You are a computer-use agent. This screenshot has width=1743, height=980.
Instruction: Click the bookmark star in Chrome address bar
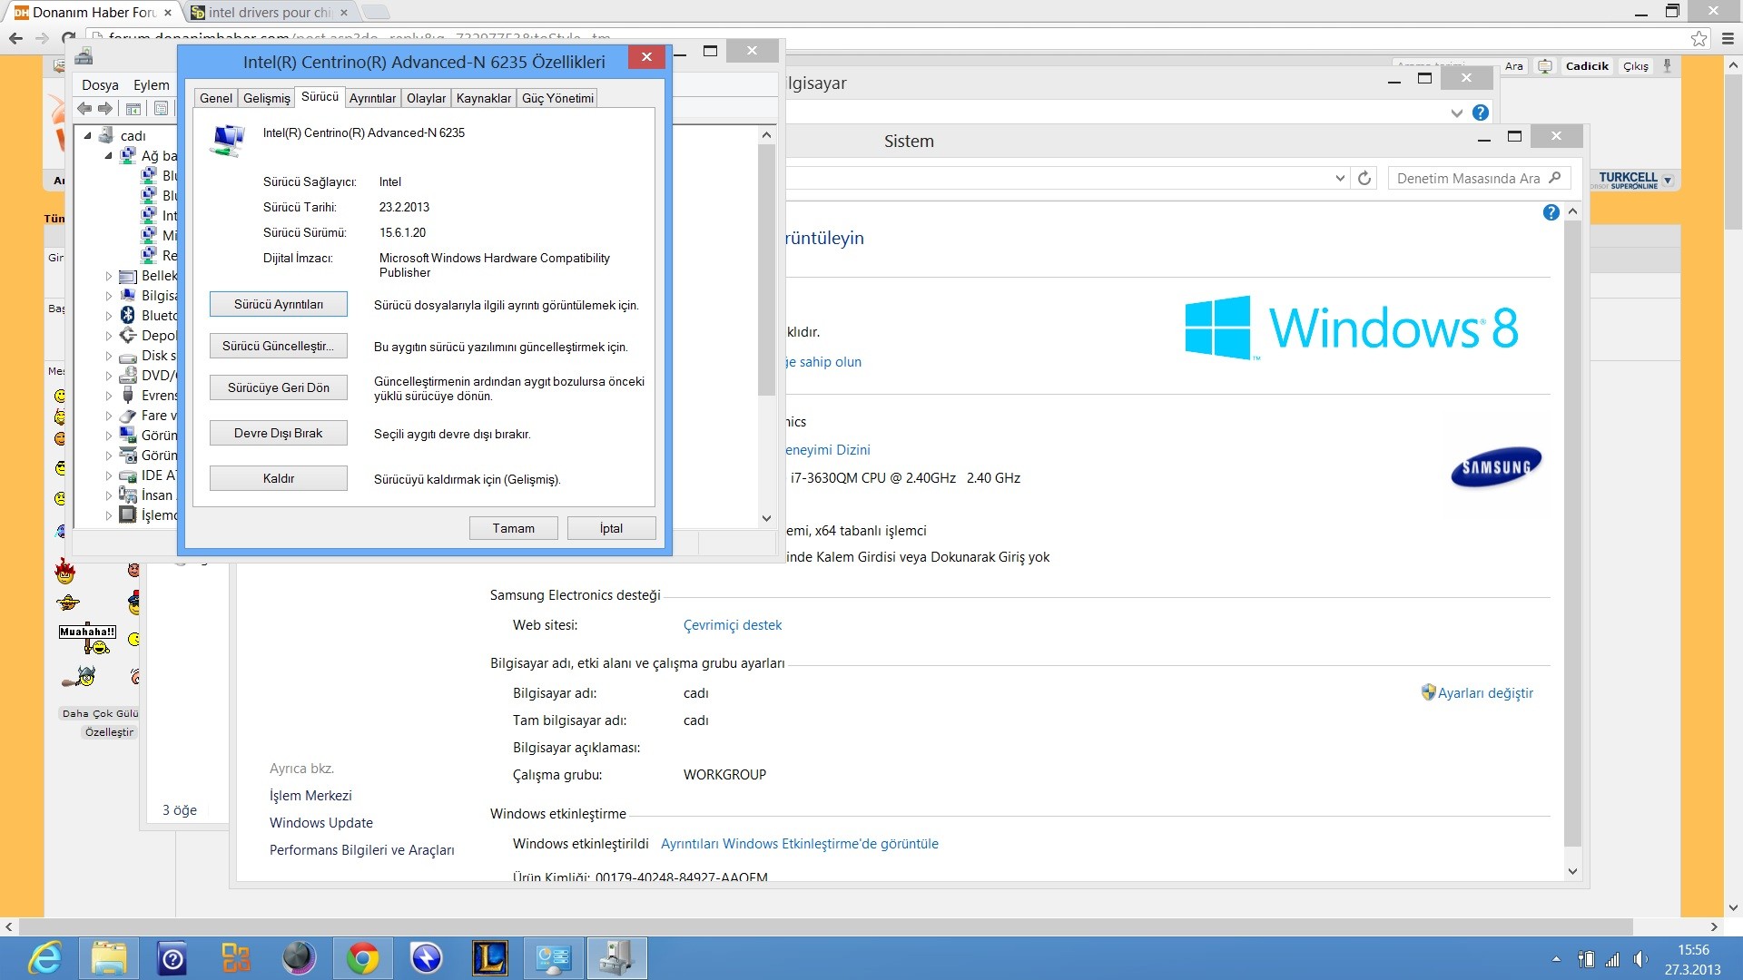tap(1699, 38)
